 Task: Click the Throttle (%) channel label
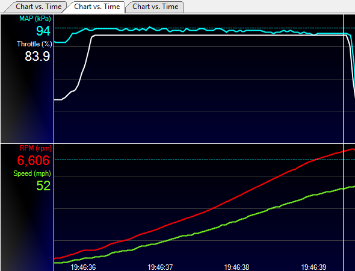pos(34,44)
